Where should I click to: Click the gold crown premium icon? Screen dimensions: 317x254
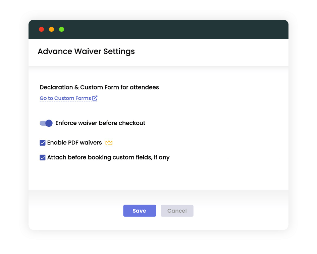109,143
